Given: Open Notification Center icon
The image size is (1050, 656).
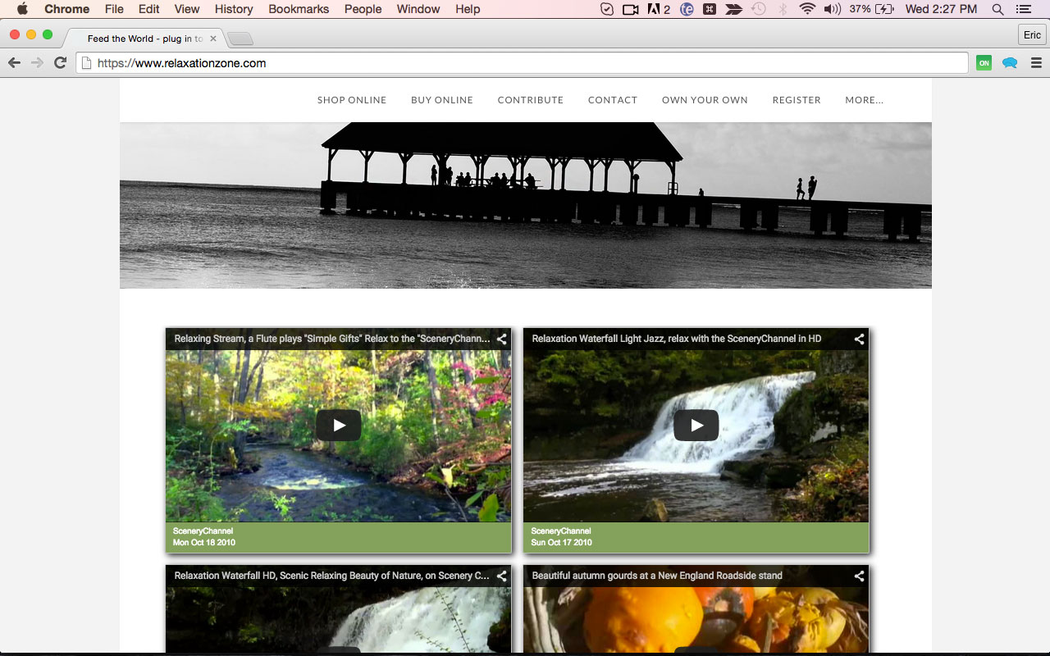Looking at the screenshot, I should [x=1024, y=9].
